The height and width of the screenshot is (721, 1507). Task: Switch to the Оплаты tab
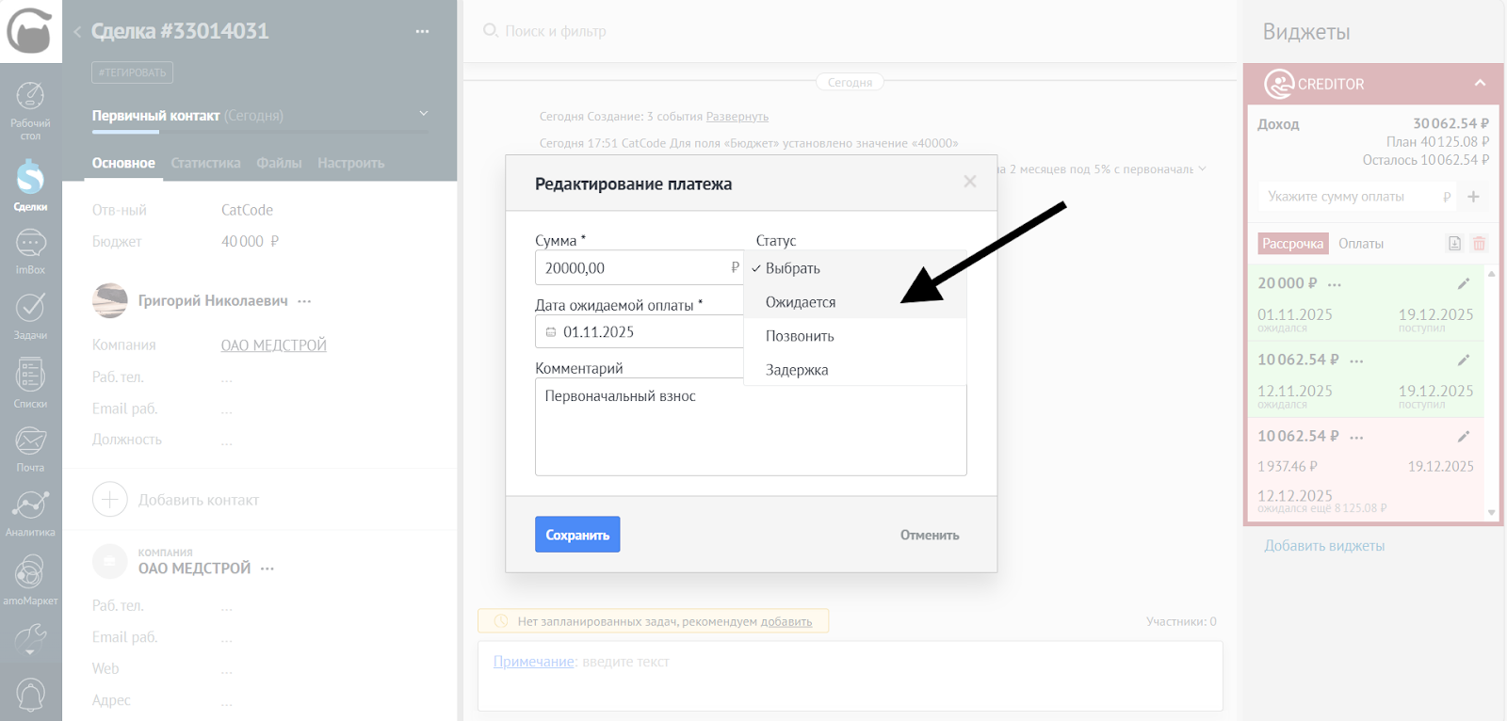coord(1361,244)
